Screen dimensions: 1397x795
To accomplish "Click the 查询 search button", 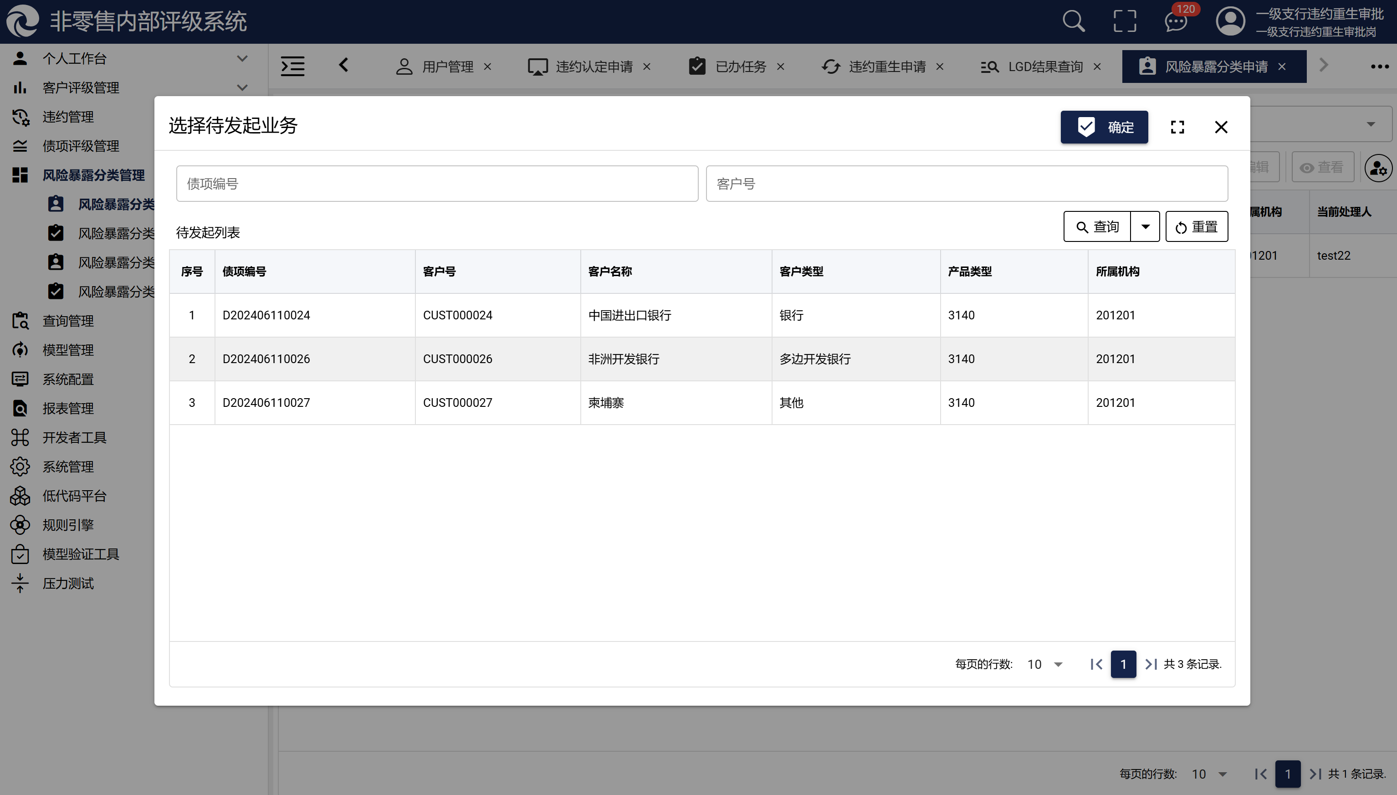I will pos(1097,226).
